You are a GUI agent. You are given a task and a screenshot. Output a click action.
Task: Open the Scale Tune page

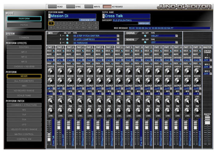tap(24, 96)
